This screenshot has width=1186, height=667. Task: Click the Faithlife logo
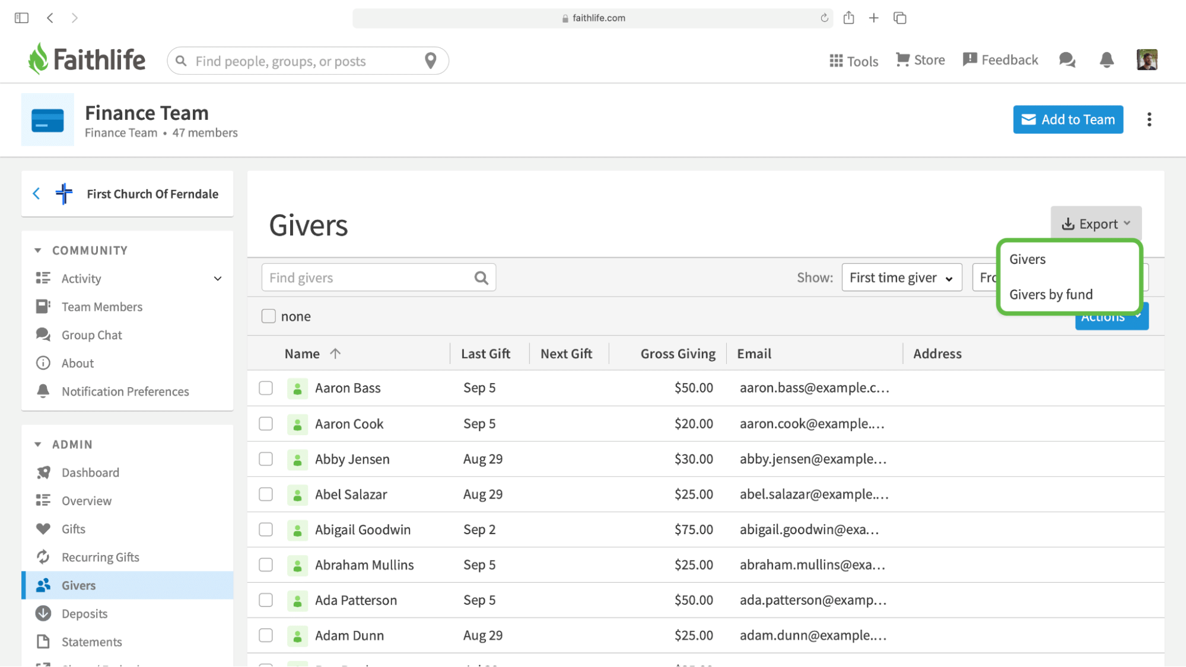click(87, 59)
